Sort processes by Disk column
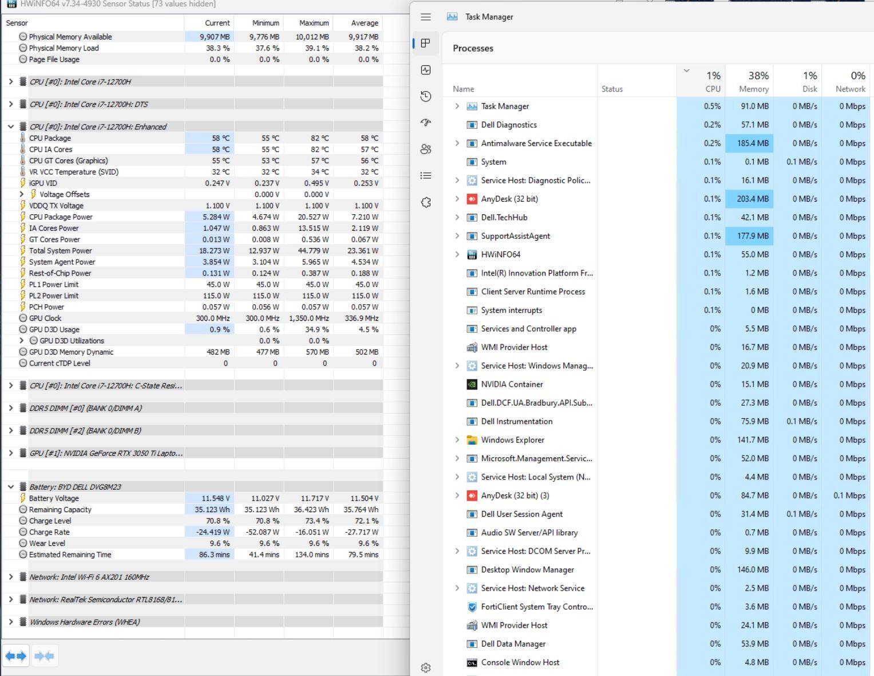Image resolution: width=874 pixels, height=676 pixels. pos(797,81)
